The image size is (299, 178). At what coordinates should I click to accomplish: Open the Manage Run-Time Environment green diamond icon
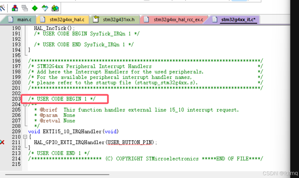[34, 8]
